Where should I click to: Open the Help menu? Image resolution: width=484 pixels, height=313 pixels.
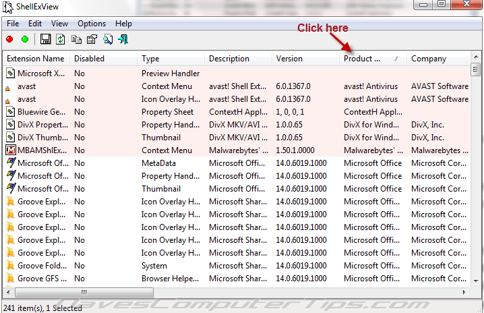pos(123,24)
